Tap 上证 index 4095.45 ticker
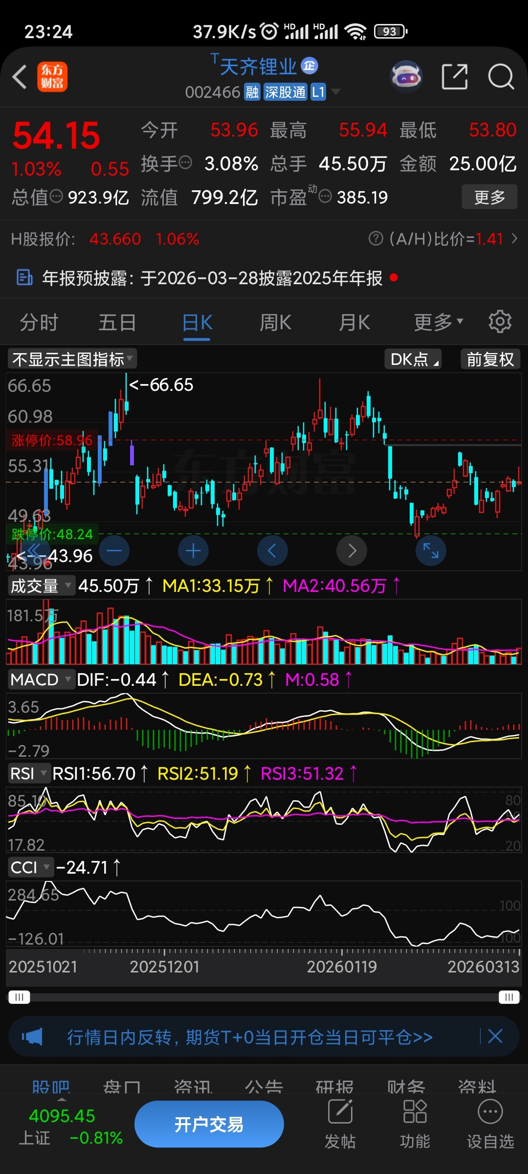 point(70,1126)
